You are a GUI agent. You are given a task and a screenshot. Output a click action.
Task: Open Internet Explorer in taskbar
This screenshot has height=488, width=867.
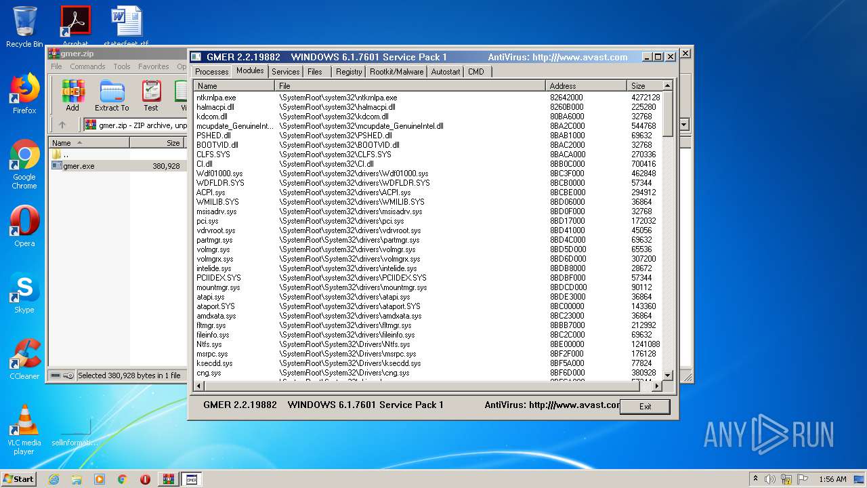54,479
